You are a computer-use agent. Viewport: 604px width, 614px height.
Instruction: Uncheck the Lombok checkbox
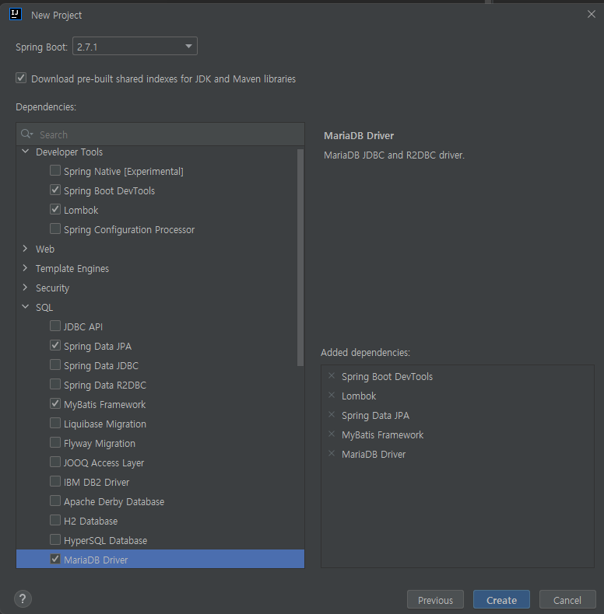pyautogui.click(x=55, y=209)
